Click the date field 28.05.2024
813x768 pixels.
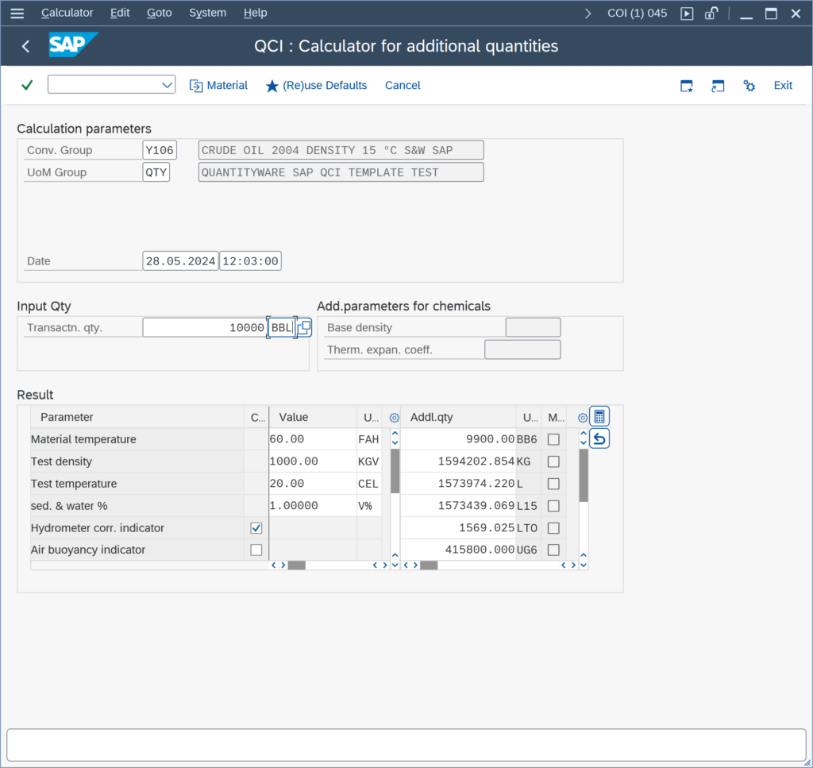(x=180, y=261)
